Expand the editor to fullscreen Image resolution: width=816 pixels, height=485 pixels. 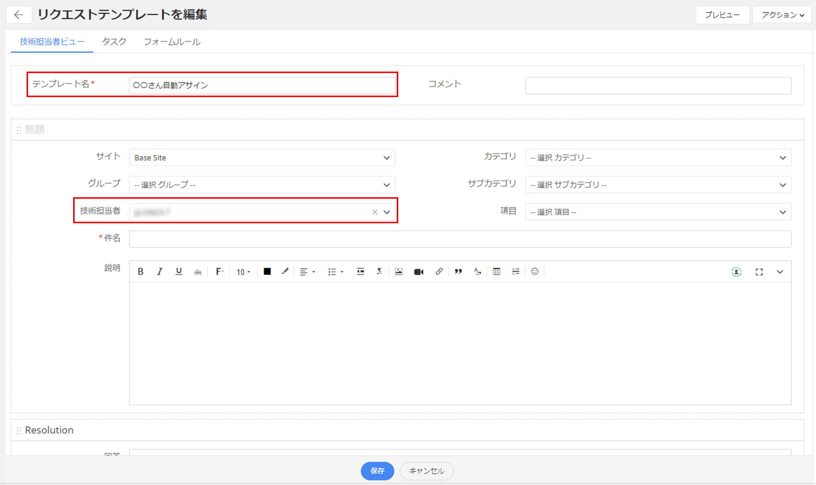point(759,272)
